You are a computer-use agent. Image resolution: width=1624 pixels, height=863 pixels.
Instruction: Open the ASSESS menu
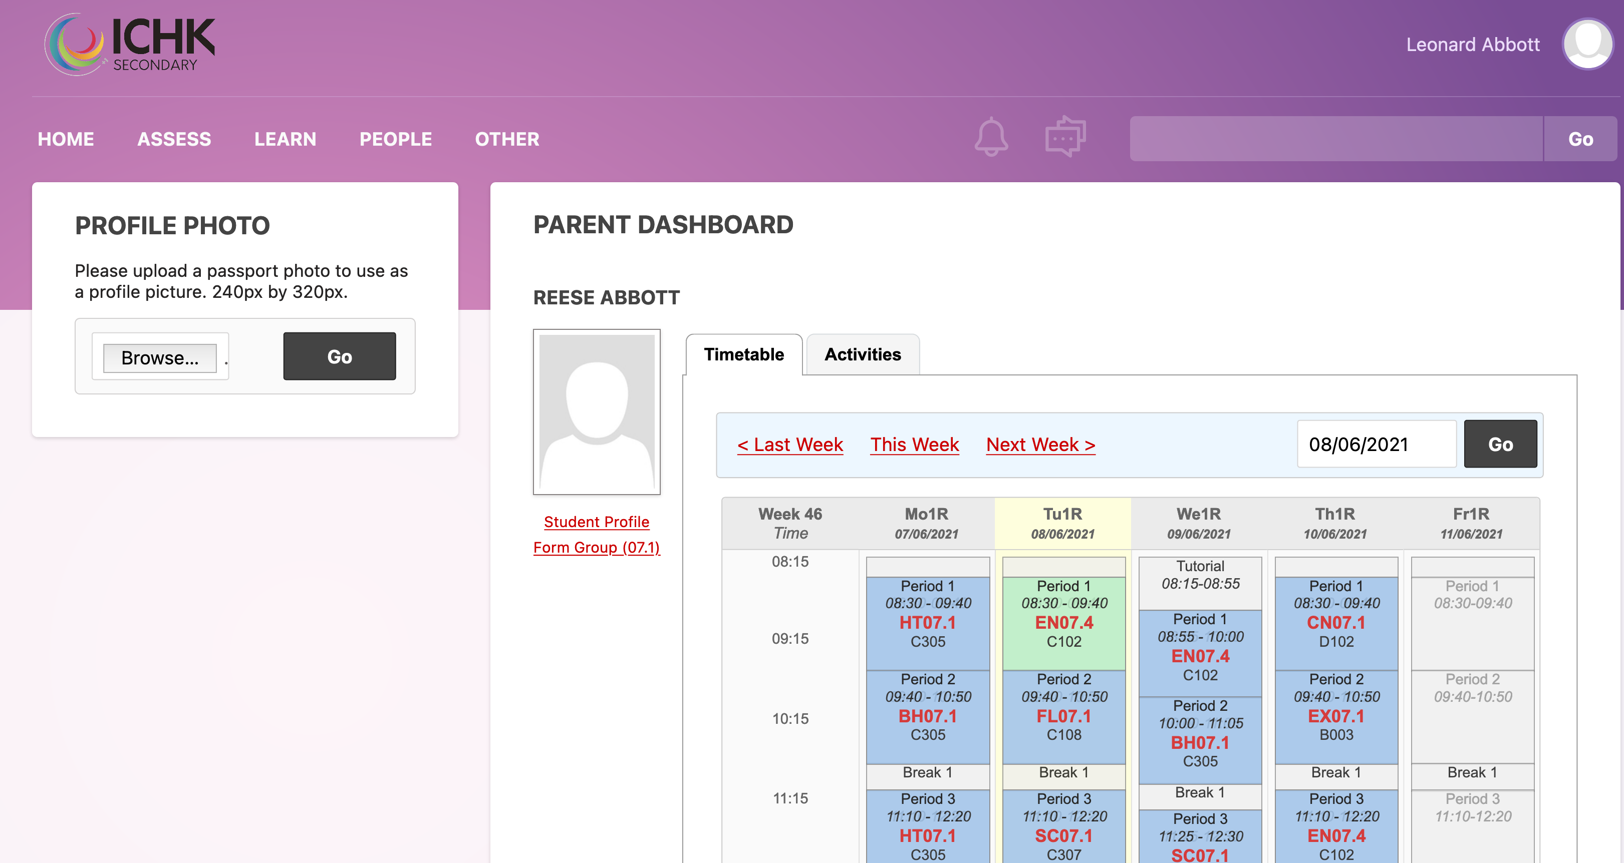click(174, 139)
